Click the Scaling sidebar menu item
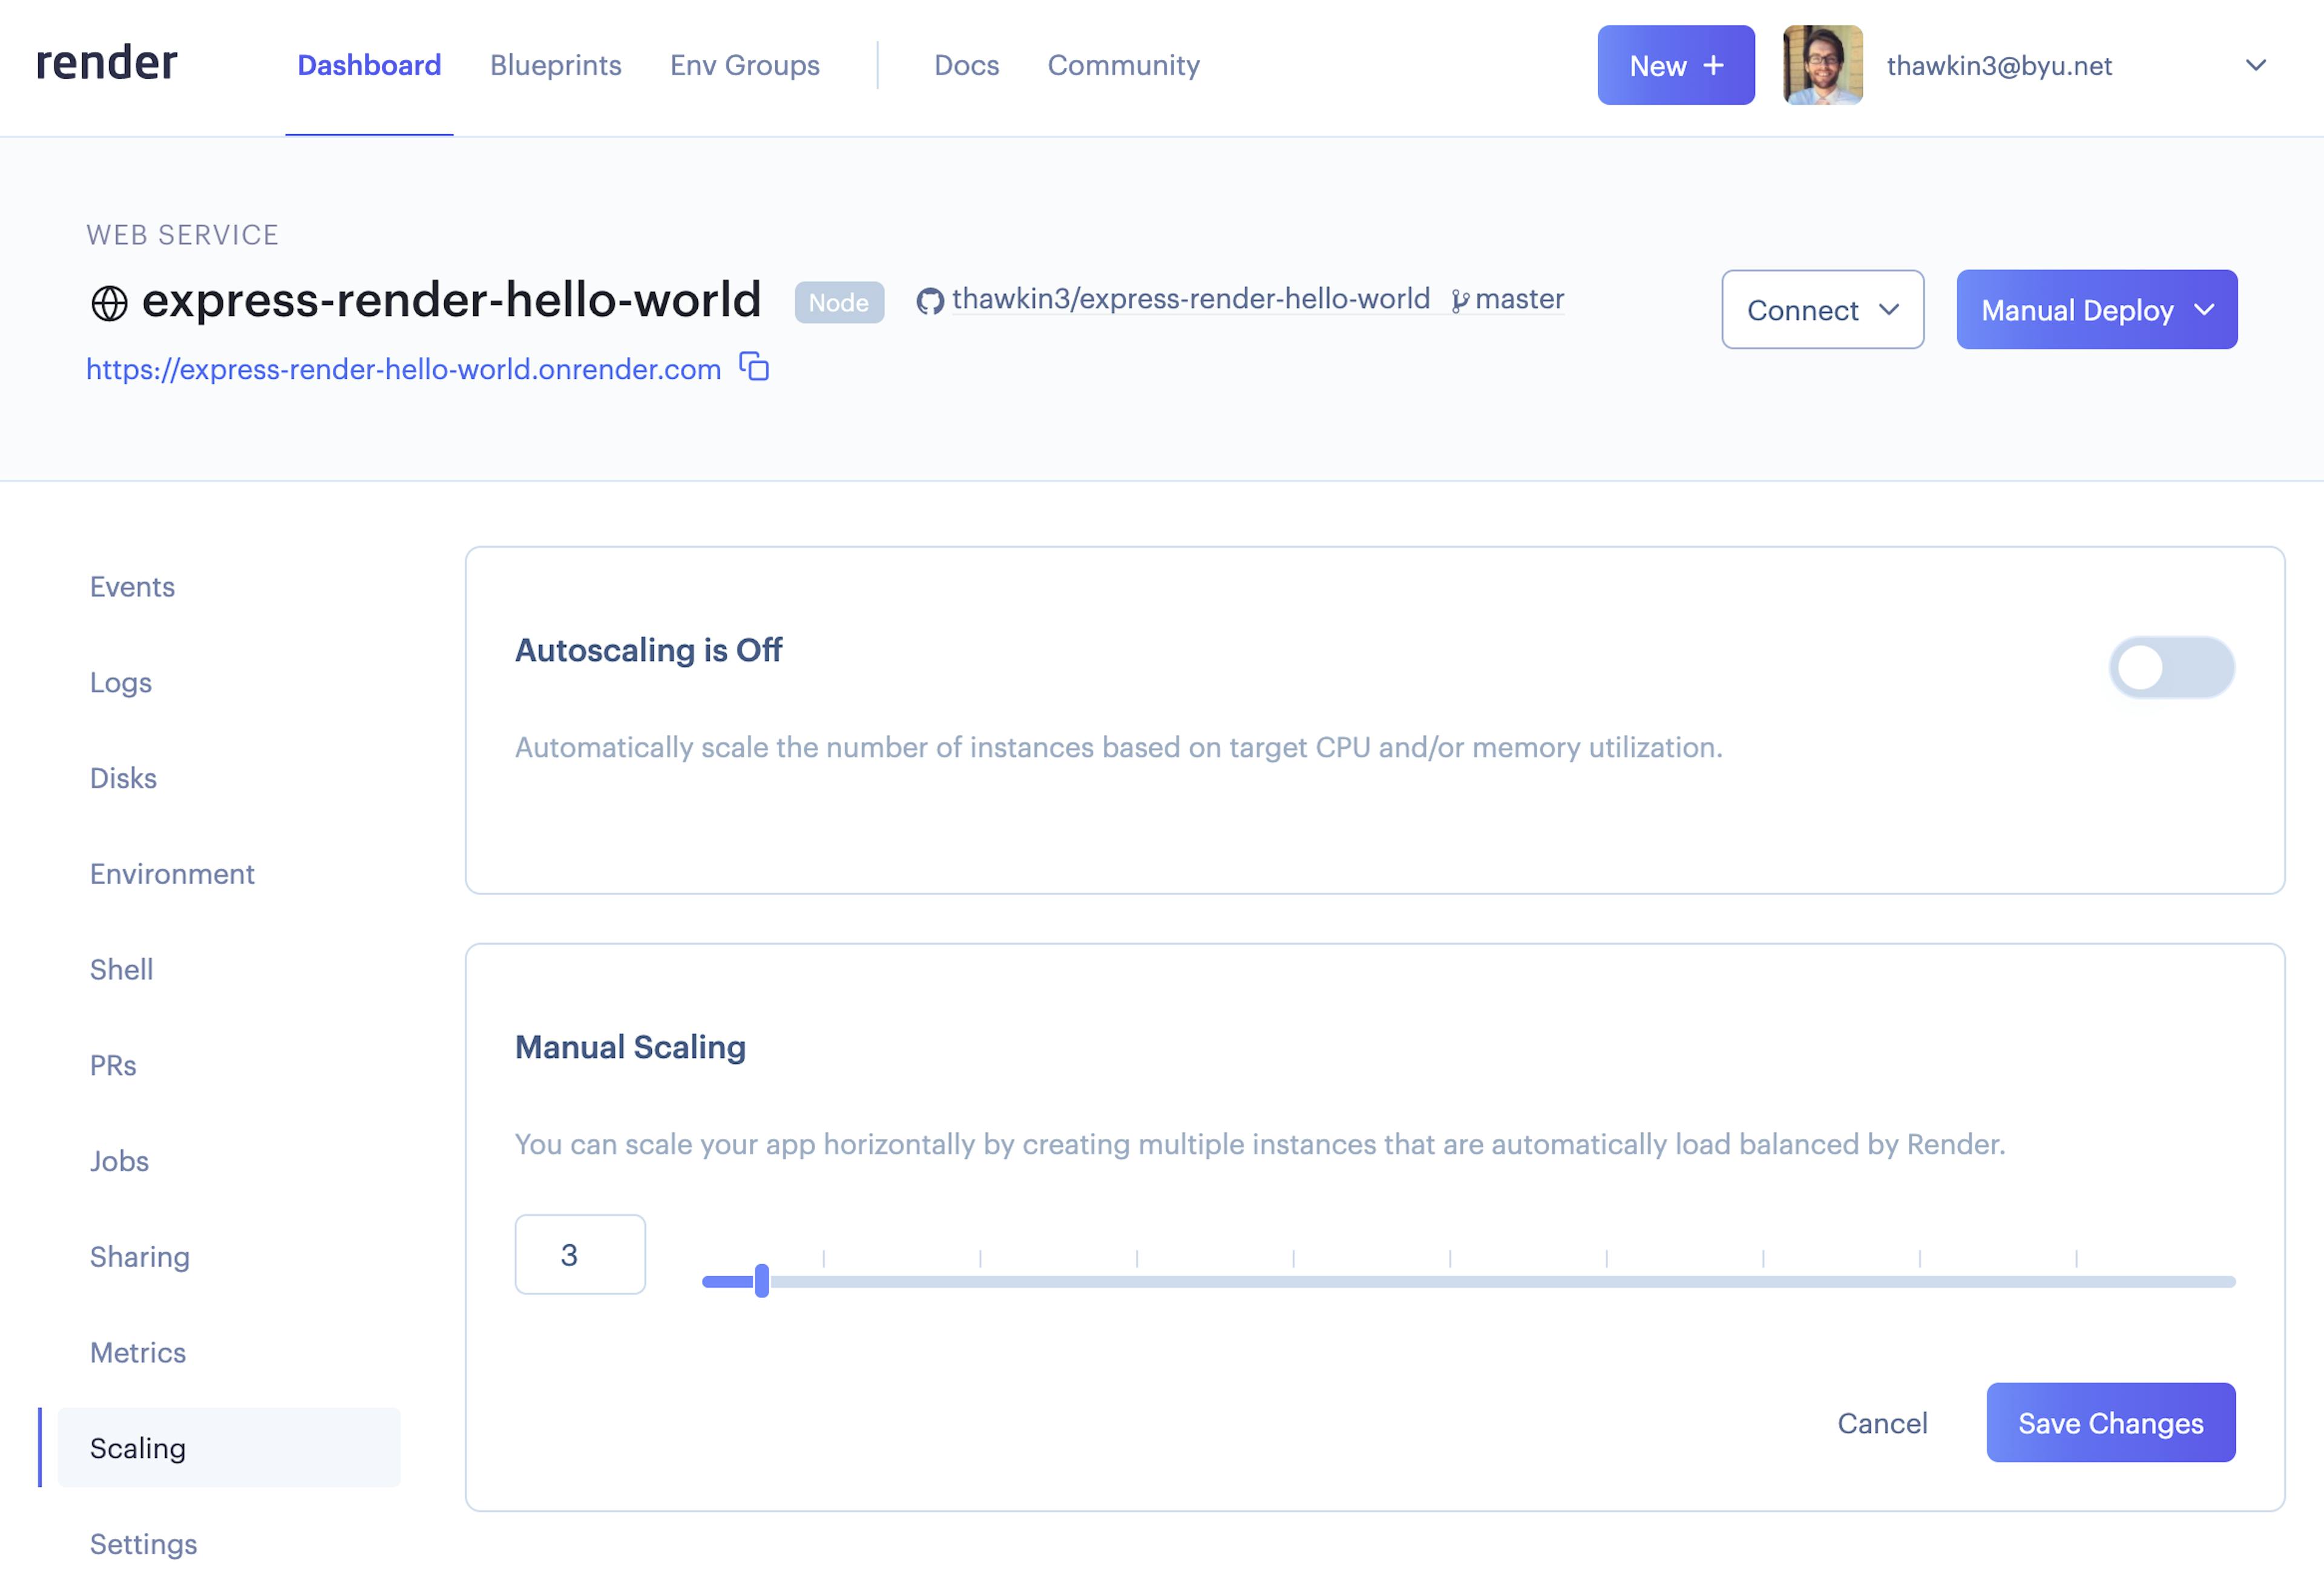The width and height of the screenshot is (2324, 1594). click(138, 1448)
